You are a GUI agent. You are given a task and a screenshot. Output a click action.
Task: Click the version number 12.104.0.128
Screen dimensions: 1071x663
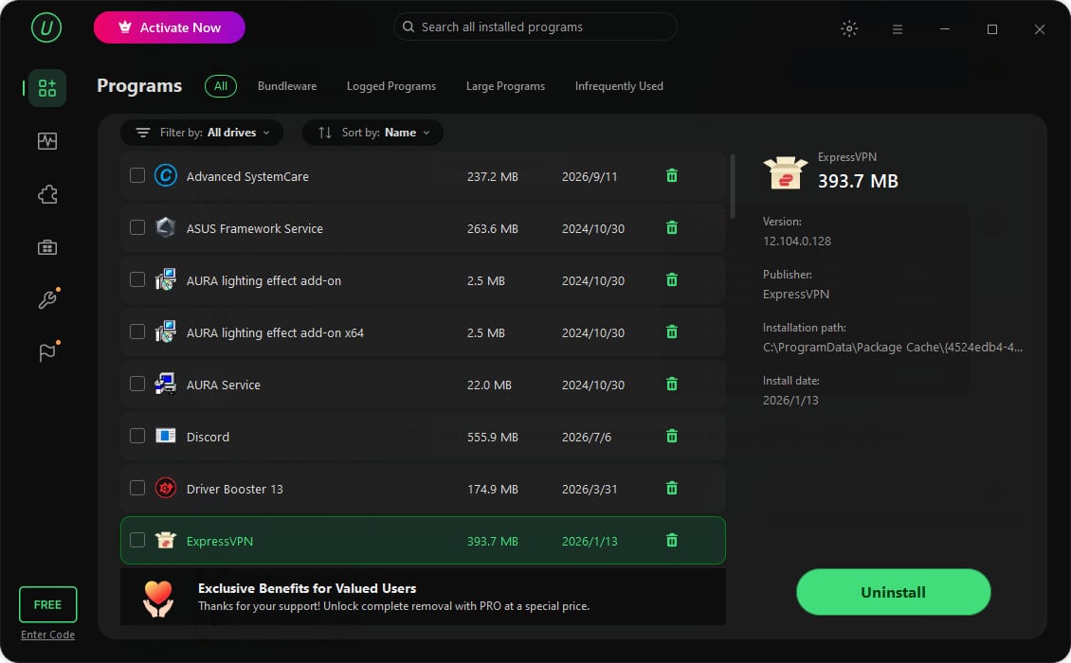(797, 241)
